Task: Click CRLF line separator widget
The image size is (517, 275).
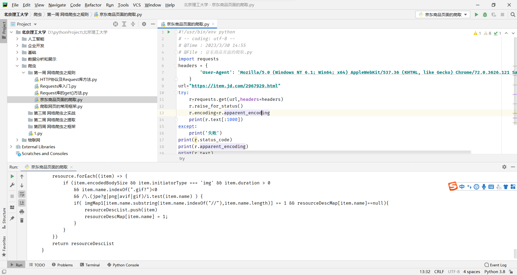Action: 439,272
